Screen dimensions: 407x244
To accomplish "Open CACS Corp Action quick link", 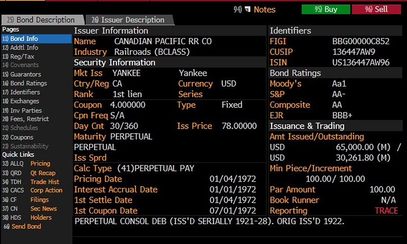I will [33, 190].
